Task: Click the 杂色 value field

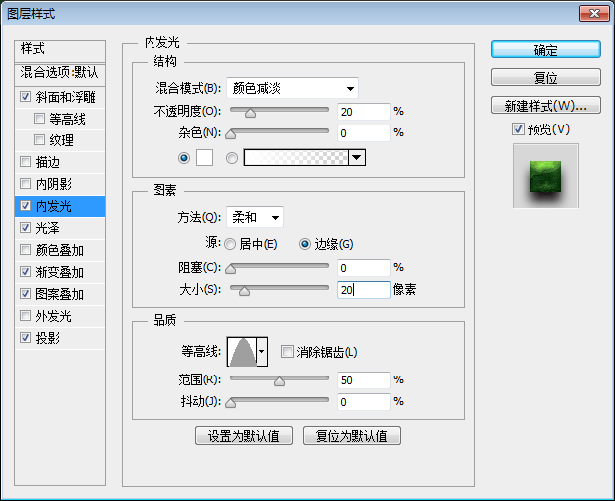Action: [x=364, y=133]
